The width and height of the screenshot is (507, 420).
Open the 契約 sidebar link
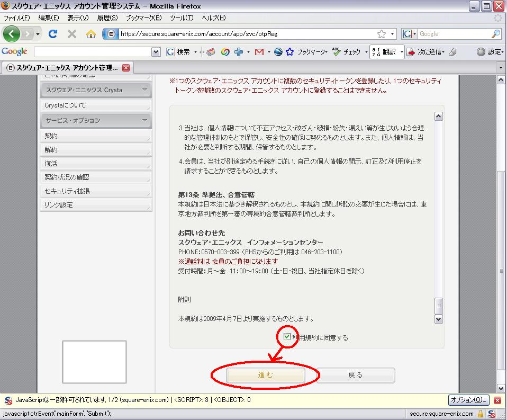point(96,136)
